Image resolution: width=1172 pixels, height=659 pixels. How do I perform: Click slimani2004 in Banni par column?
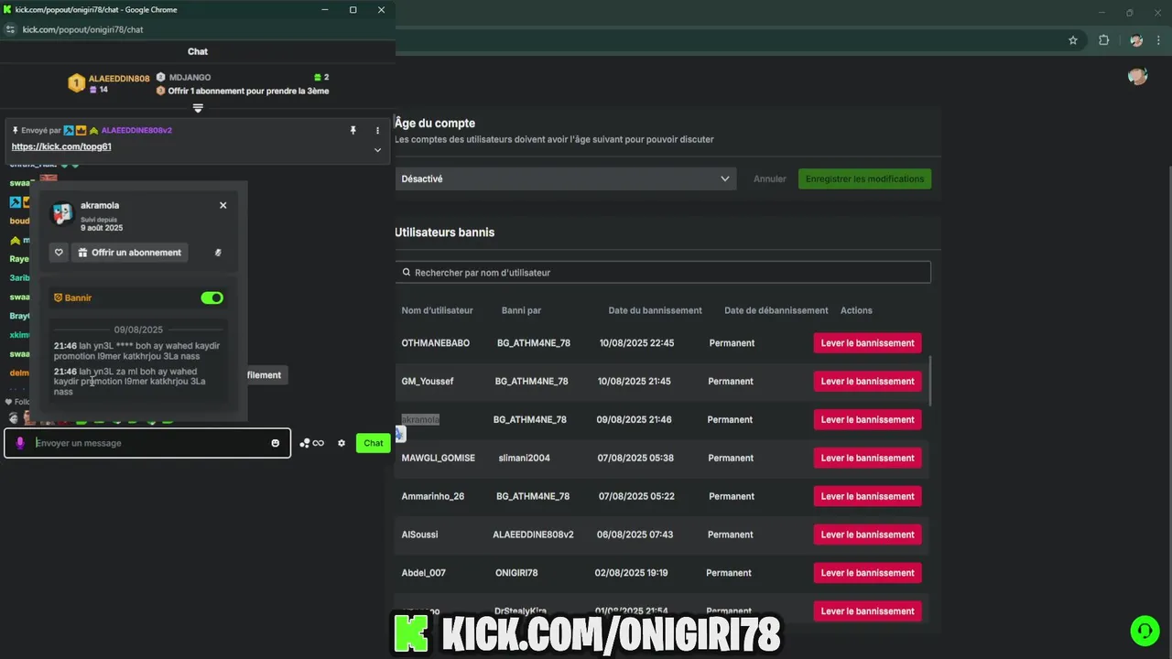(525, 458)
